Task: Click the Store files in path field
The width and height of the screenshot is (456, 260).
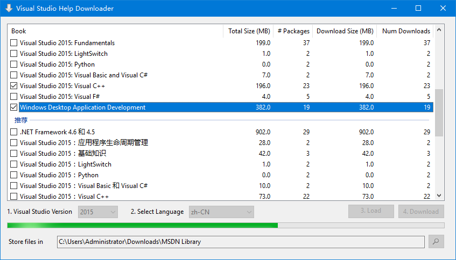Action: 241,241
